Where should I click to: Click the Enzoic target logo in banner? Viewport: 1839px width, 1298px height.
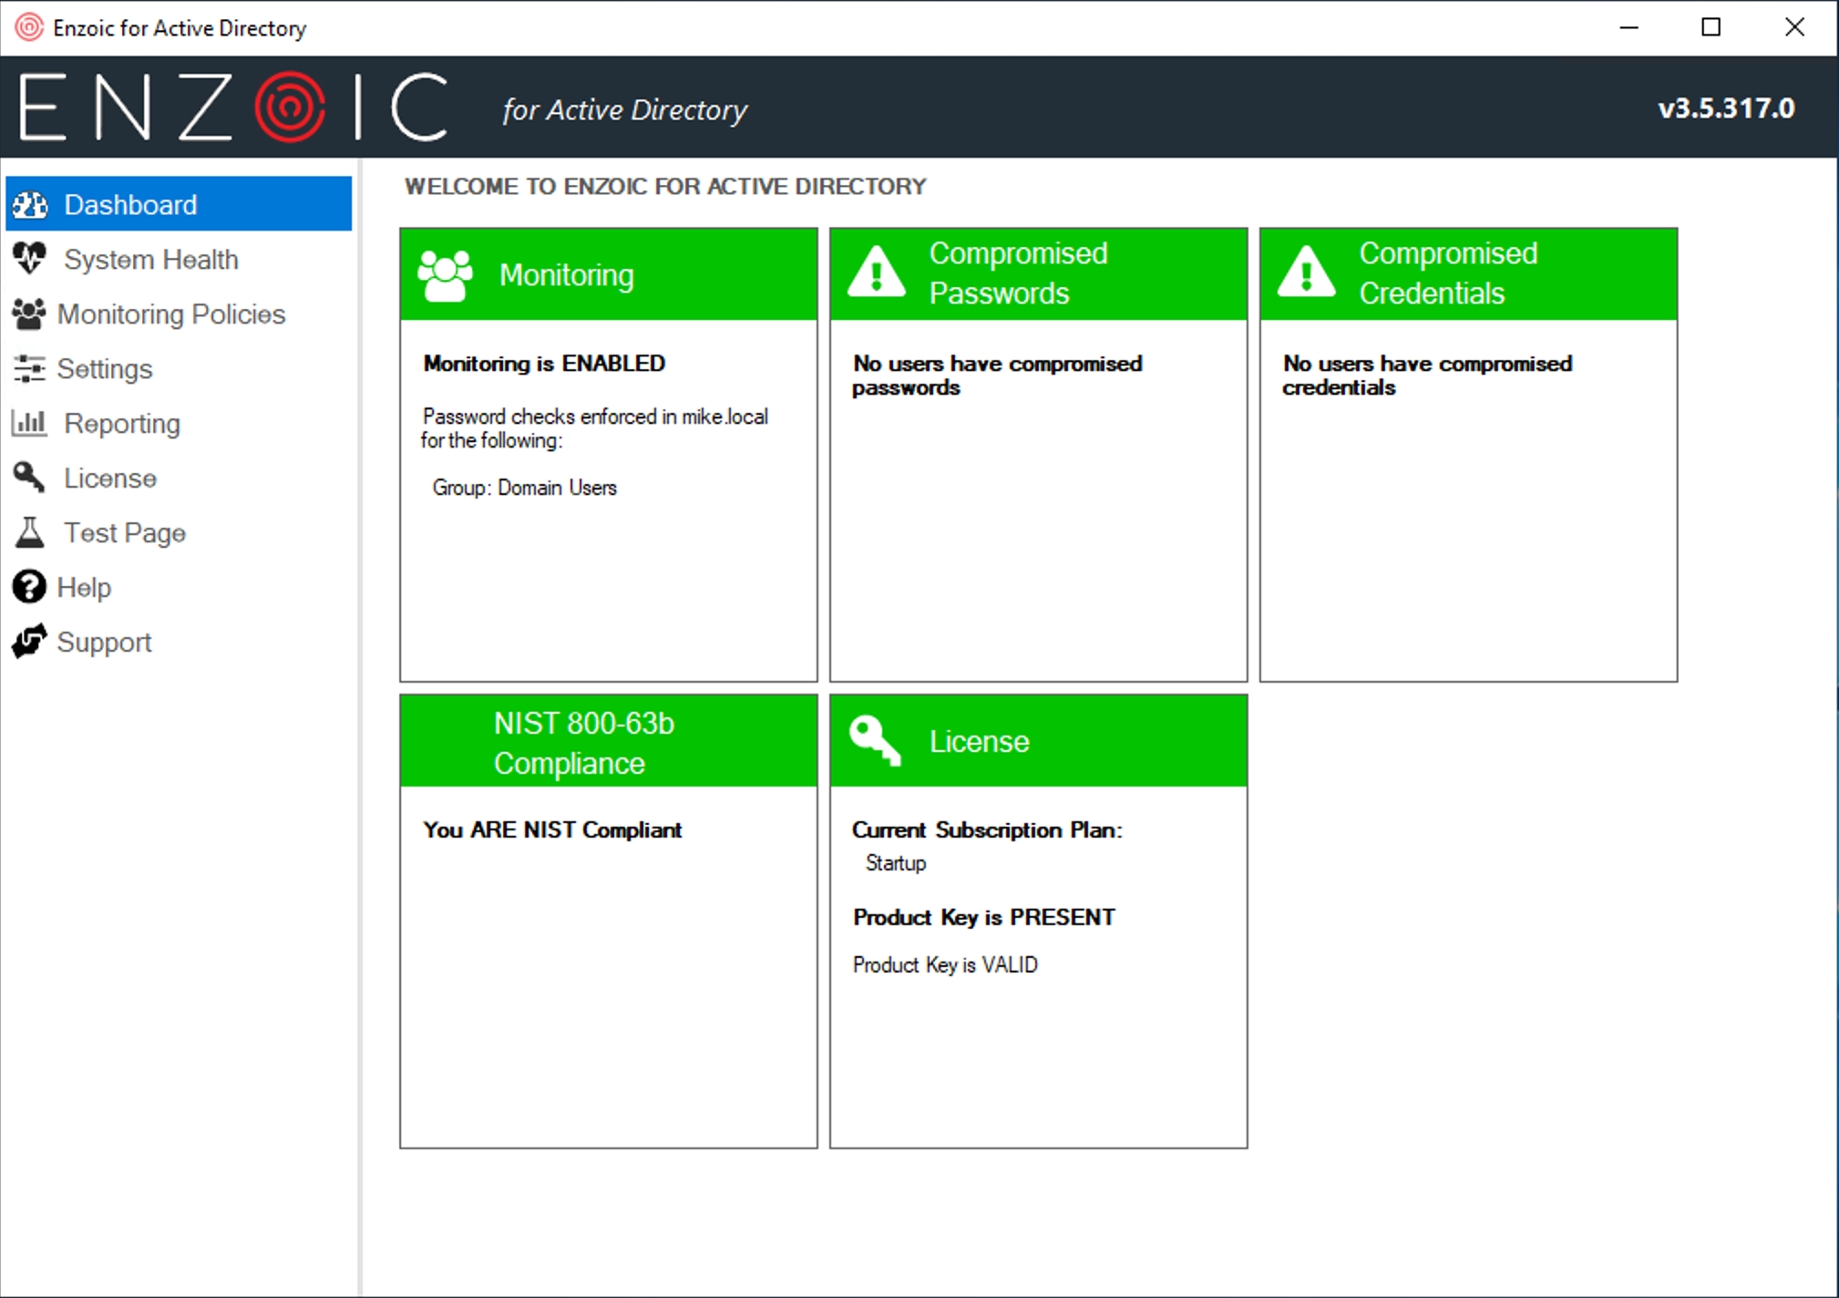pyautogui.click(x=290, y=108)
